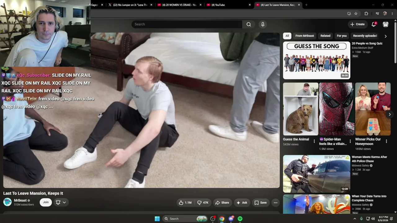Click the Create button
Image resolution: width=397 pixels, height=223 pixels.
coord(357,24)
